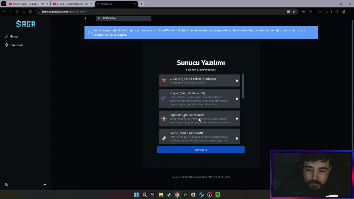
Task: Click the browser home icon
Action: (x=24, y=12)
